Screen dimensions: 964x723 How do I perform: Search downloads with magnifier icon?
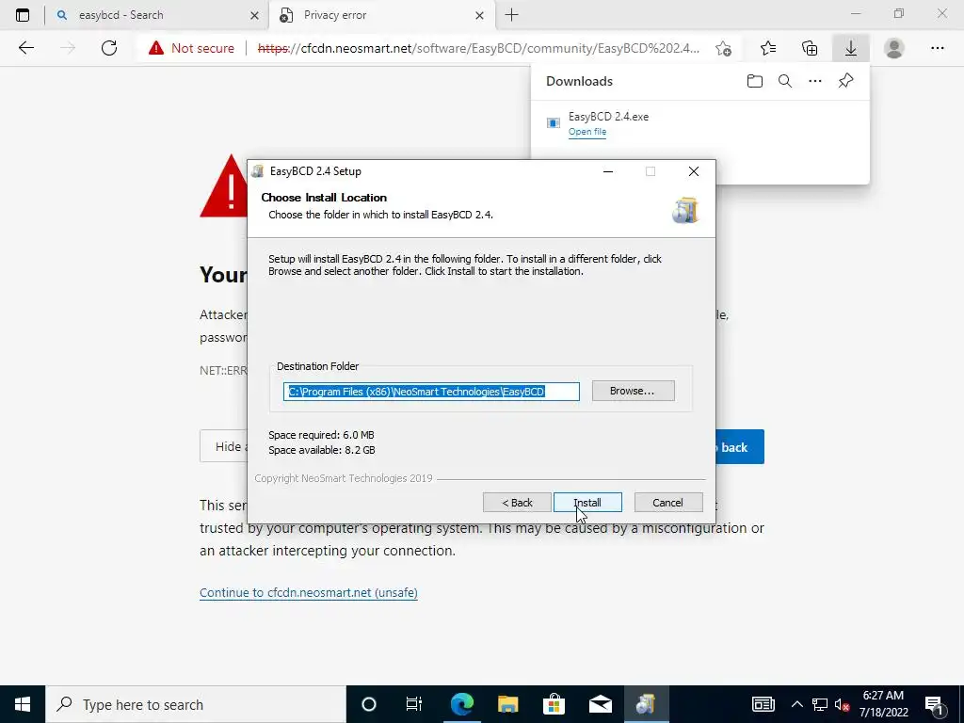784,81
